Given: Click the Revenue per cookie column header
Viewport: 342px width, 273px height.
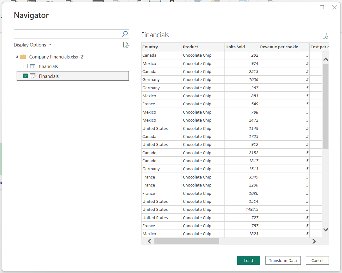Looking at the screenshot, I should click(284, 47).
